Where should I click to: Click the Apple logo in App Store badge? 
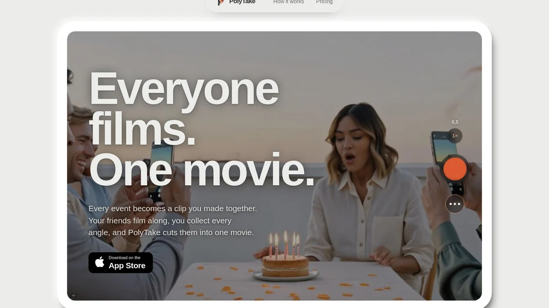(100, 262)
